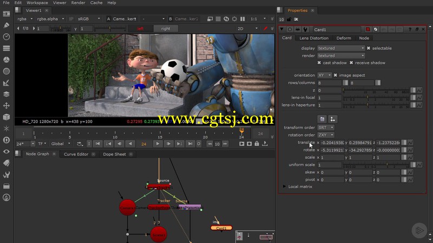The width and height of the screenshot is (433, 243).
Task: Open the Color nodes toolbar icon
Action: tap(6, 60)
